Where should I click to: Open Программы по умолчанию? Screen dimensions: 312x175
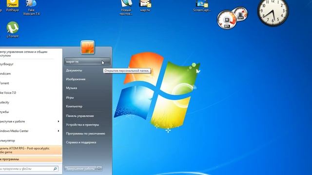(x=87, y=134)
